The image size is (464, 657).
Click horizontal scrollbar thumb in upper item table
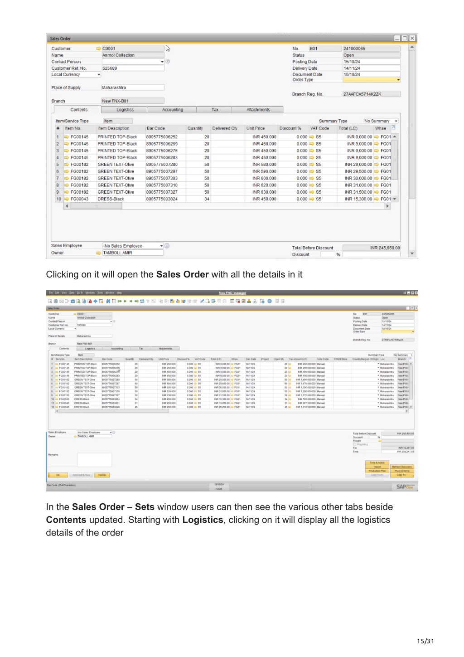click(96, 206)
